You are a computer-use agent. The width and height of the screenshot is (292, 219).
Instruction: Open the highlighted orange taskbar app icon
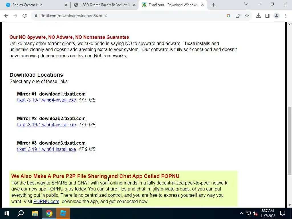tap(63, 213)
